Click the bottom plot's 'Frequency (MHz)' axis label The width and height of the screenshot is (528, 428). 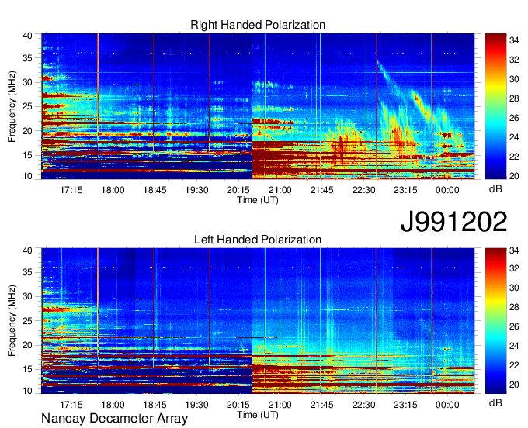pos(12,321)
